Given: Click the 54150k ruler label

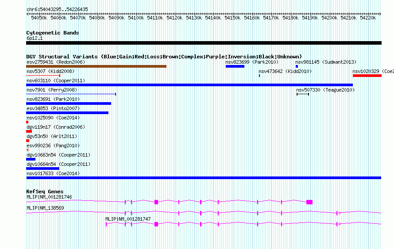Looking at the screenshot, I should click(x=232, y=18).
